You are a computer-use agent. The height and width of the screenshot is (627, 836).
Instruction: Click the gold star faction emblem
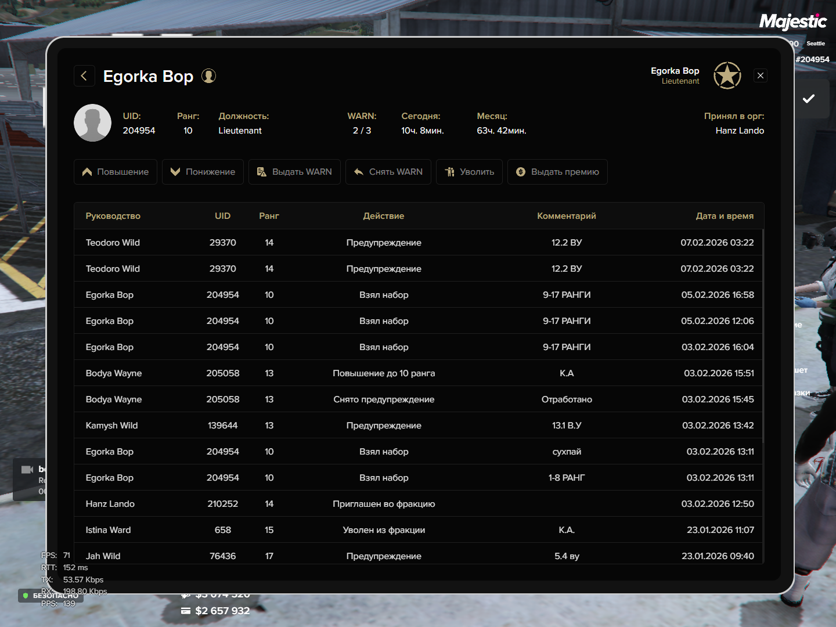pos(727,75)
